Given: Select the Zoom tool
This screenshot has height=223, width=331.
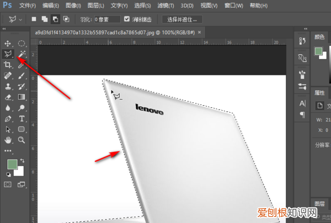Looking at the screenshot, I should click(x=22, y=140).
